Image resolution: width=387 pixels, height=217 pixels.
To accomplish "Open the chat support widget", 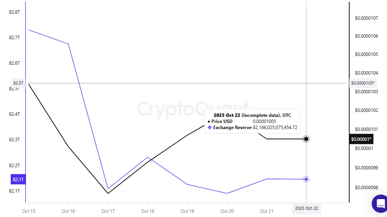I will tap(380, 203).
